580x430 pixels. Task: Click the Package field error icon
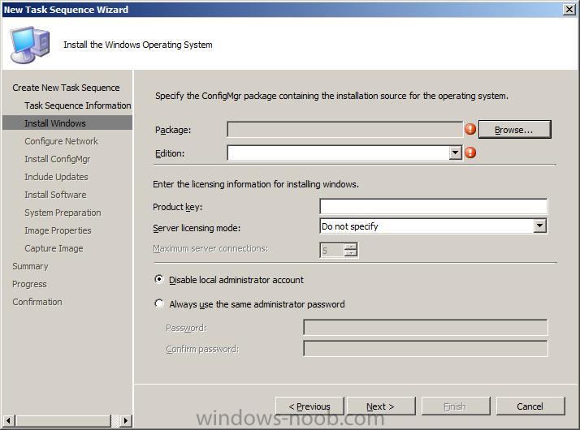click(x=470, y=129)
